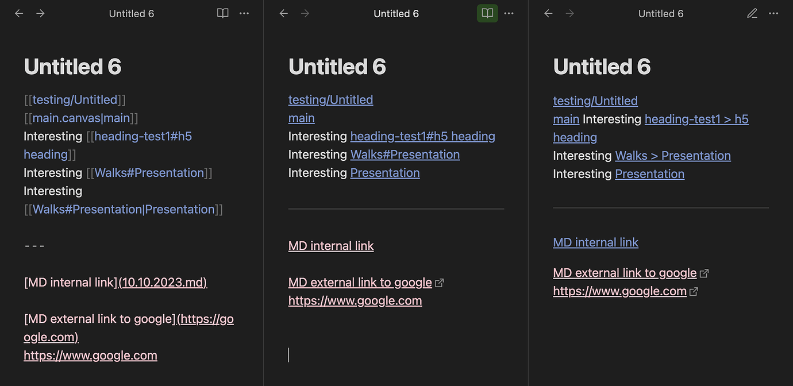Click the forward arrow in middle pane
The height and width of the screenshot is (386, 793).
click(x=305, y=13)
